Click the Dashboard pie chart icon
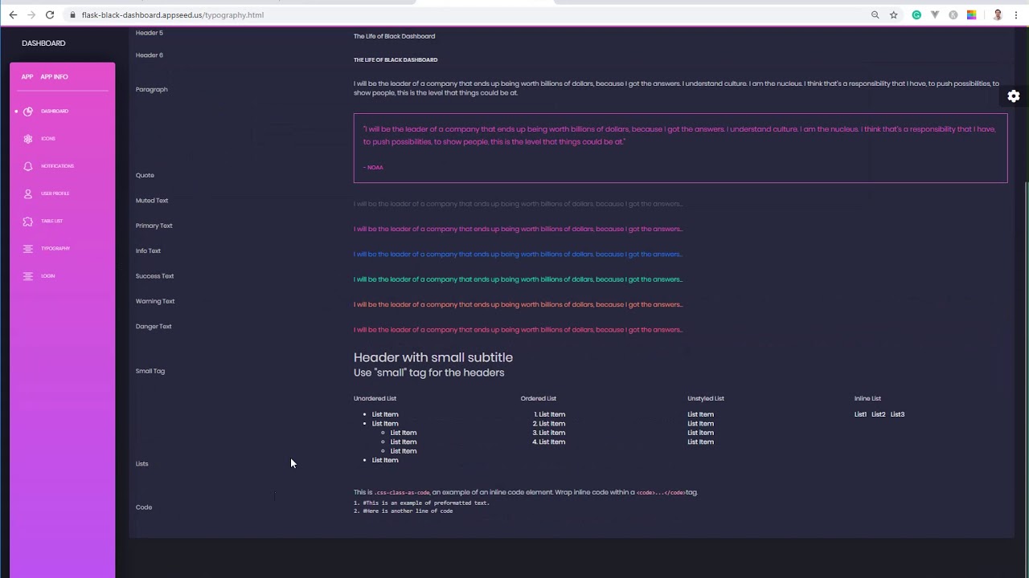This screenshot has height=578, width=1029. pyautogui.click(x=28, y=112)
